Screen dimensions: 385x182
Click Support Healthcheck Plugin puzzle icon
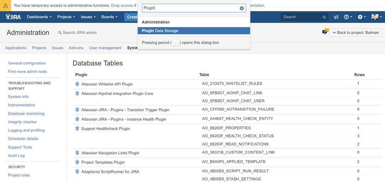click(x=77, y=128)
